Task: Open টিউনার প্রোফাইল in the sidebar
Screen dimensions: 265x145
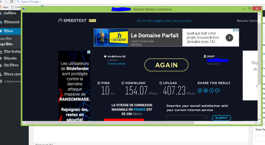Action: coord(10,74)
